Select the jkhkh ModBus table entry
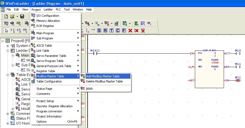This screenshot has height=128, width=245. click(x=105, y=89)
